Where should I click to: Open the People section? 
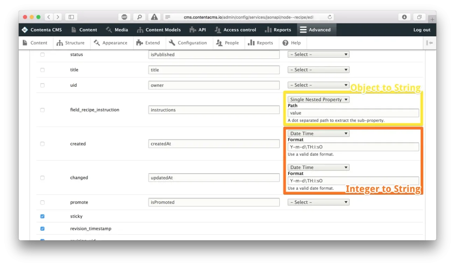pos(227,43)
